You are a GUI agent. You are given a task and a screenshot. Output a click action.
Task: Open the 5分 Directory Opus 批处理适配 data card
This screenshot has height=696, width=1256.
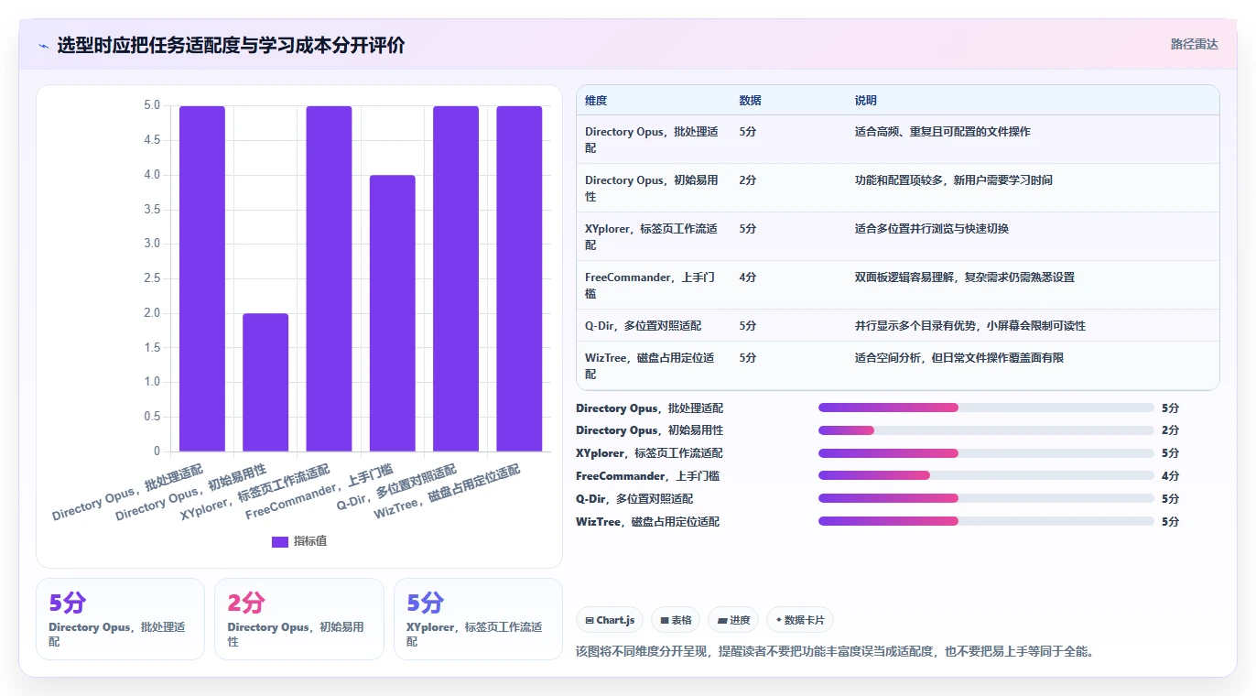coord(120,618)
